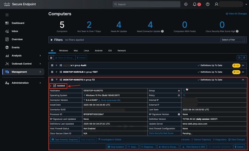
Task: Open the notifications bell icon
Action: point(195,4)
